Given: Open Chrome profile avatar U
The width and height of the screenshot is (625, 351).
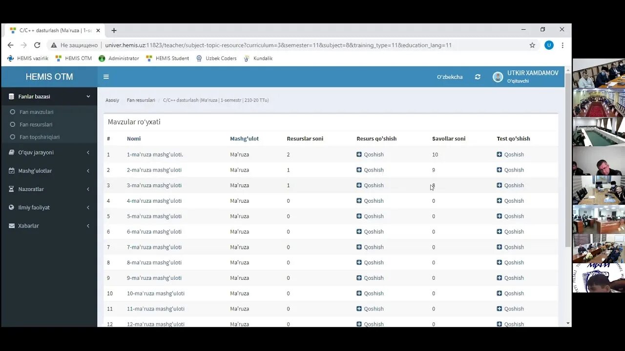Looking at the screenshot, I should (549, 45).
